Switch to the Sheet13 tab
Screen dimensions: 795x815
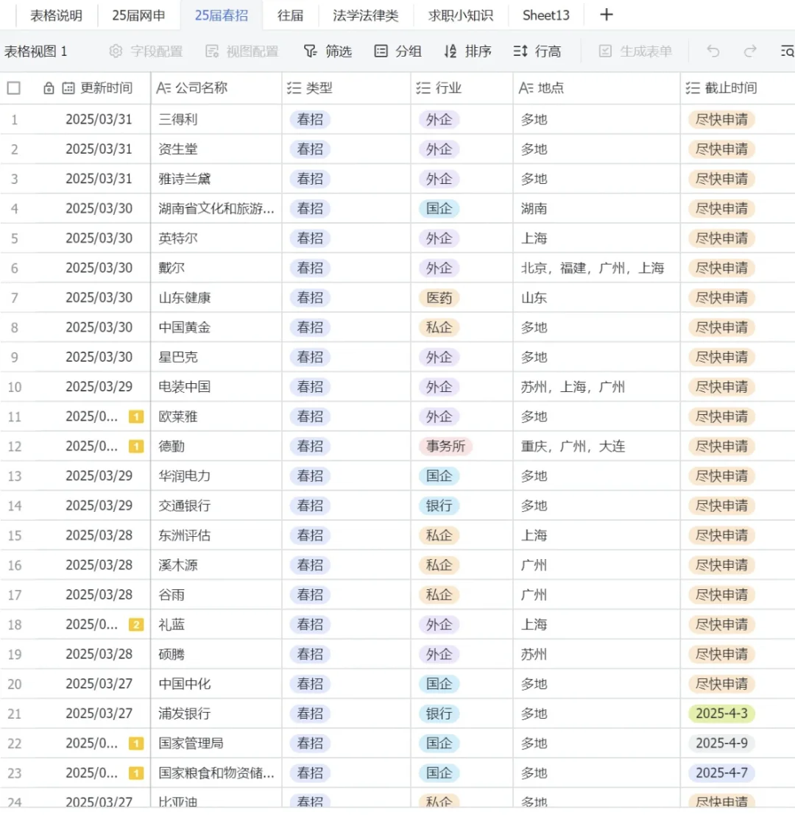point(545,15)
